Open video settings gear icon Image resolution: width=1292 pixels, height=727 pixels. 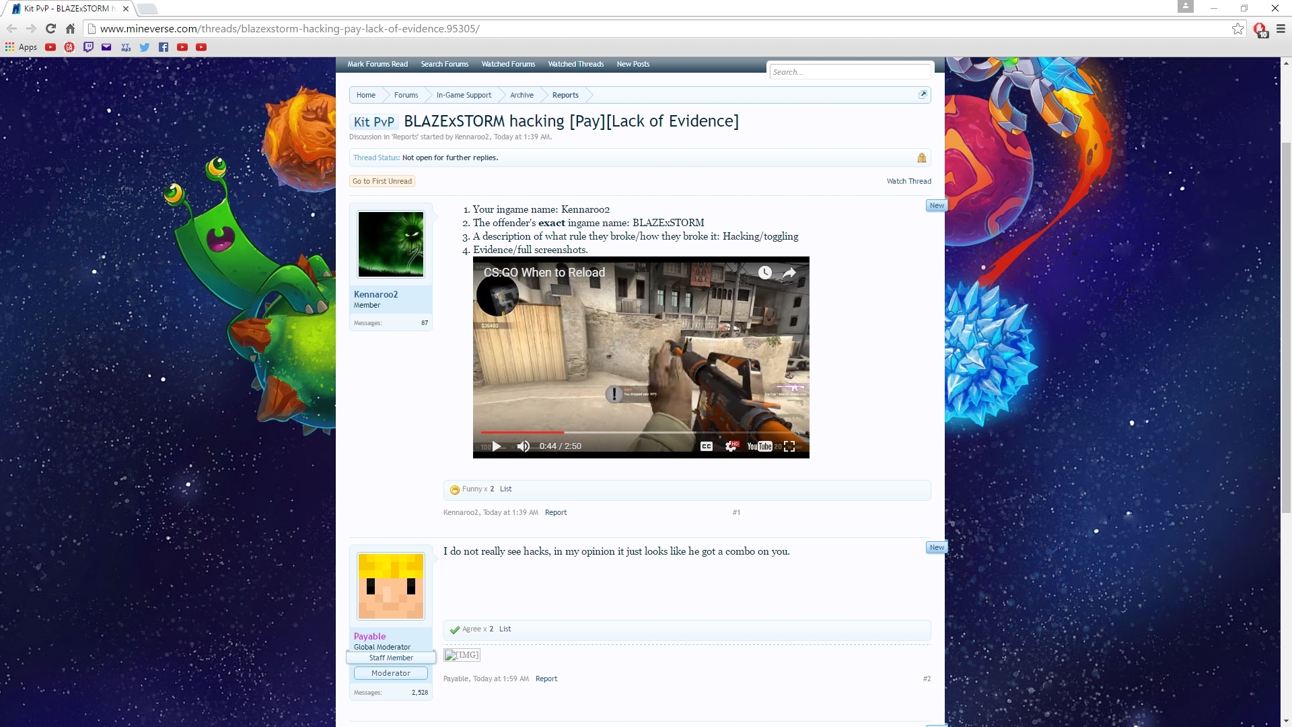(x=731, y=446)
